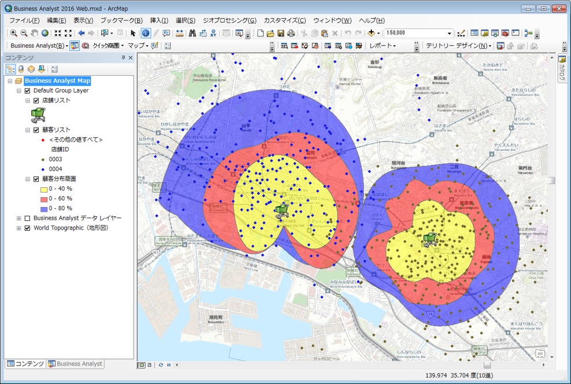571x384 pixels.
Task: Select the Zoom Out magnifier tool
Action: click(x=24, y=33)
